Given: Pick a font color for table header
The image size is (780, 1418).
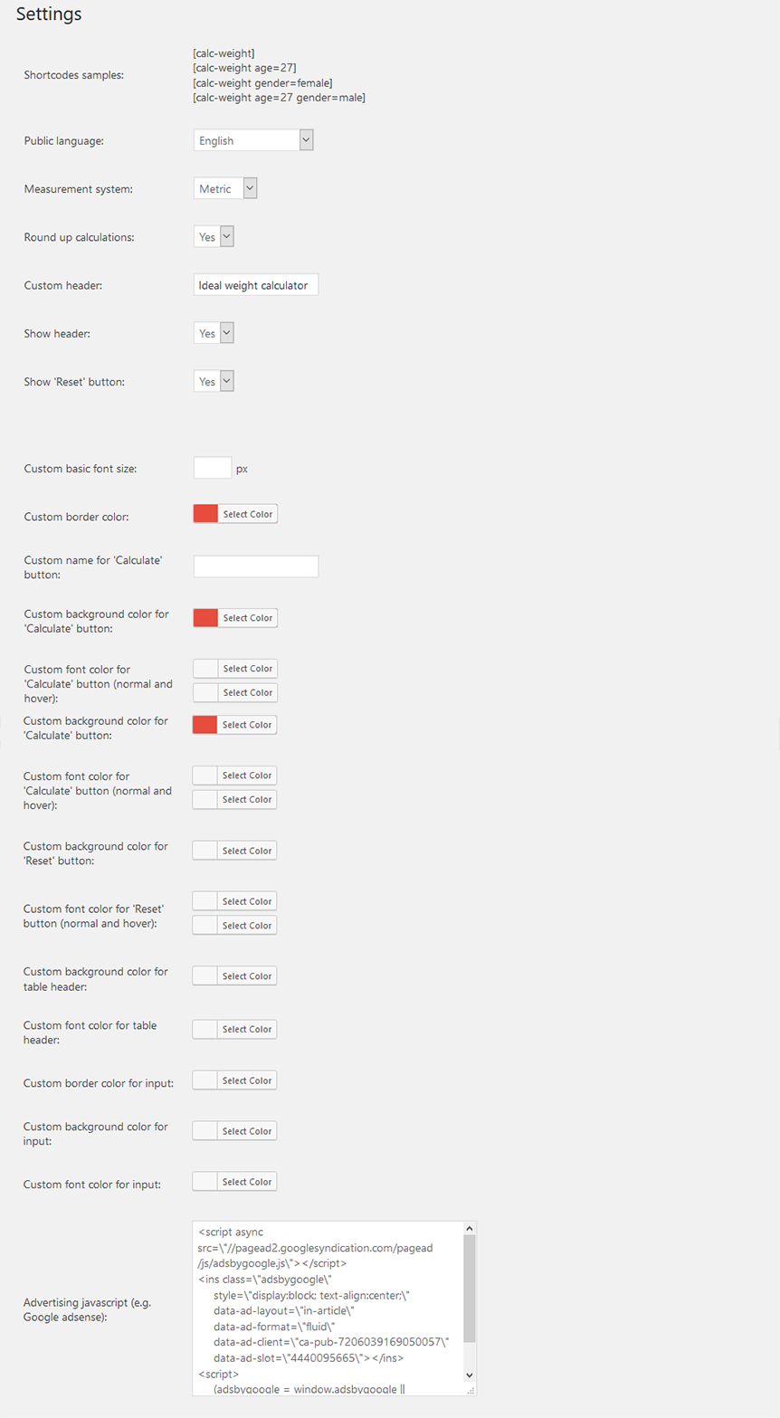Looking at the screenshot, I should tap(246, 1030).
